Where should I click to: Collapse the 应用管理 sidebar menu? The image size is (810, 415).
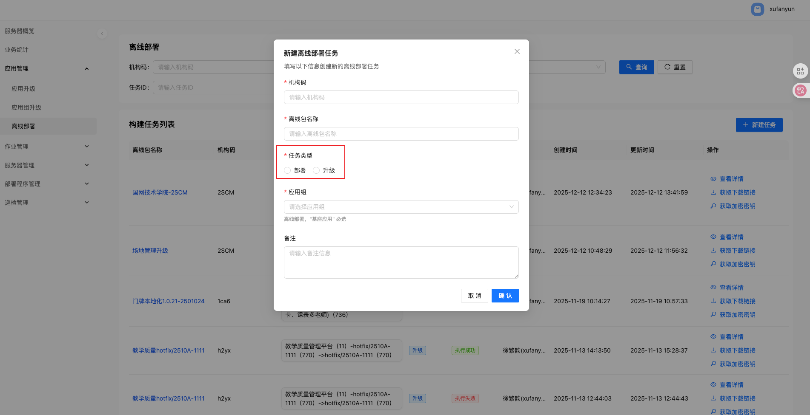coord(47,68)
